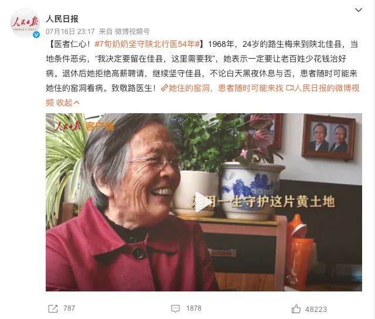
Task: Click the video thumbnail of the smiling grandmother
Action: pyautogui.click(x=204, y=202)
